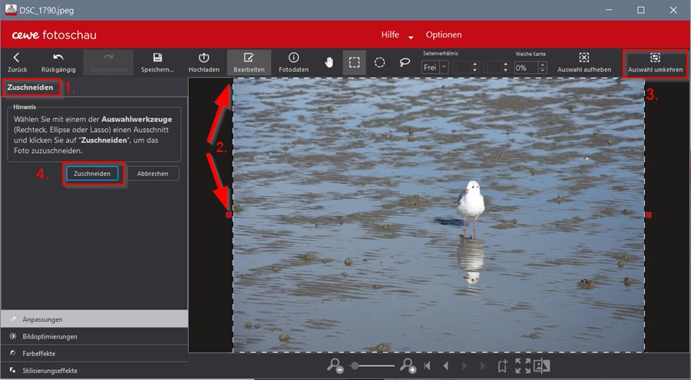Screen dimensions: 691x380
Task: Click the Weiche Kante percentage field
Action: coord(526,68)
